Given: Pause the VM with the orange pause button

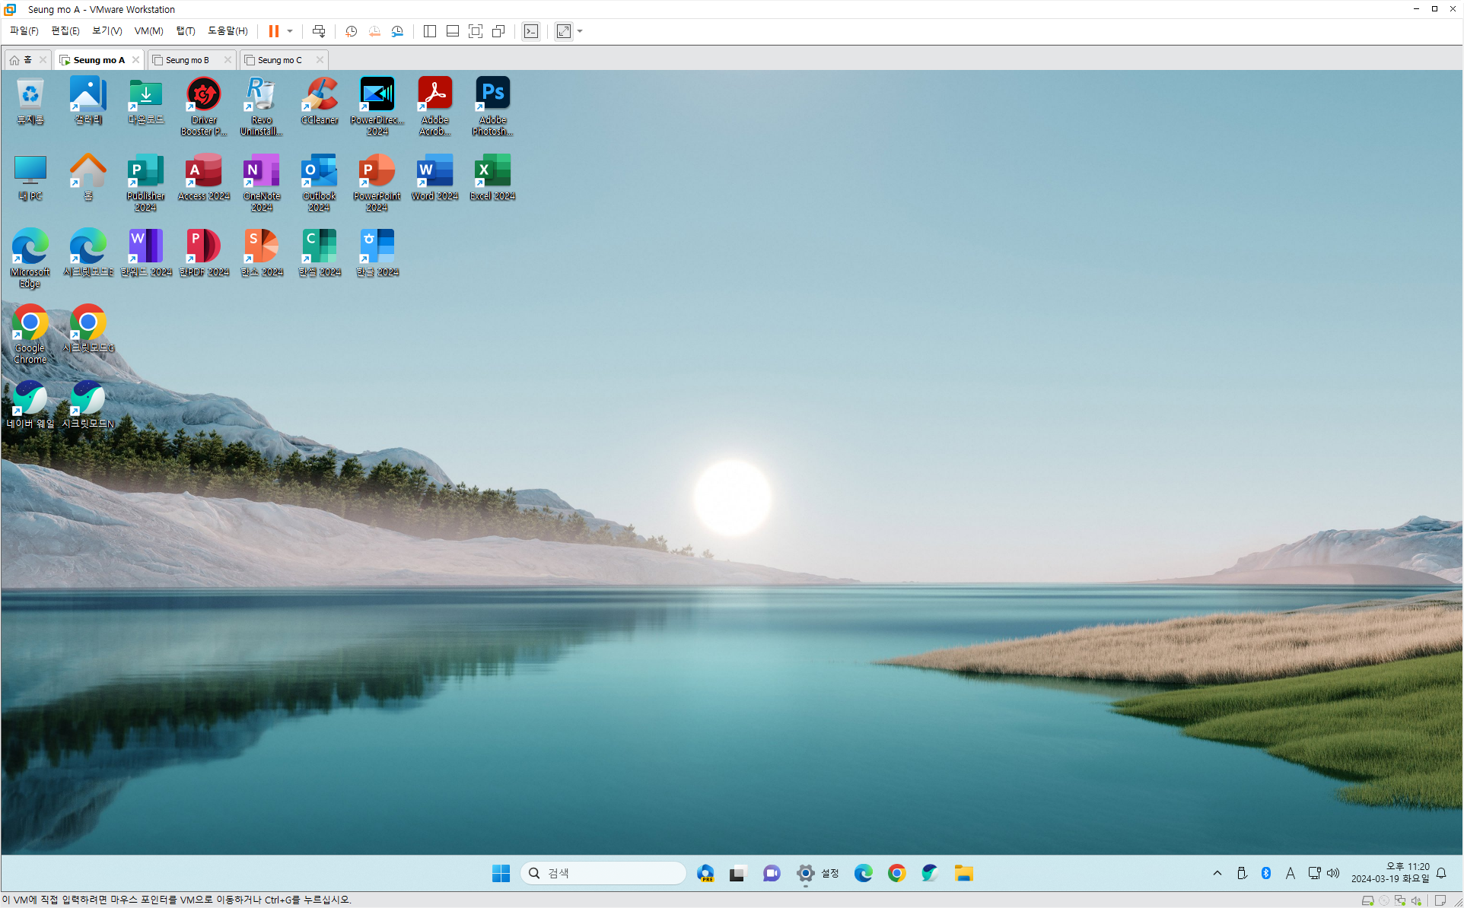Looking at the screenshot, I should [273, 31].
